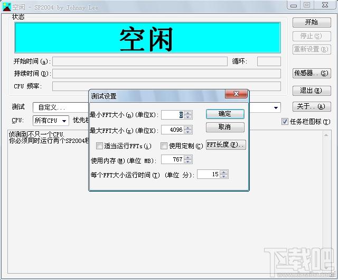Toggle the 使用定制(C) checkbox

[x=164, y=146]
